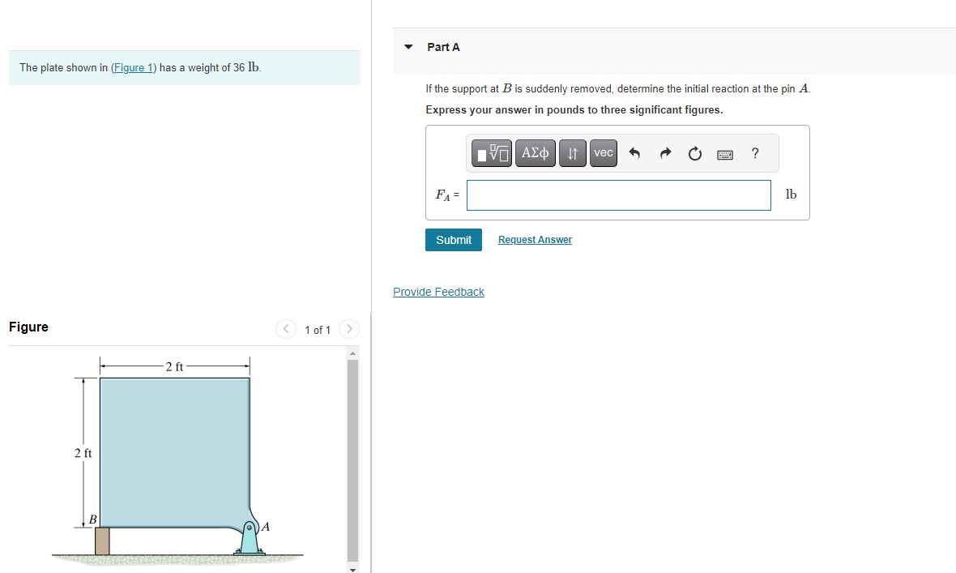This screenshot has width=956, height=573.
Task: Click the question text about support B
Action: (618, 88)
